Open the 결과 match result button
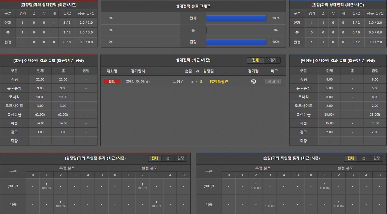 273,82
